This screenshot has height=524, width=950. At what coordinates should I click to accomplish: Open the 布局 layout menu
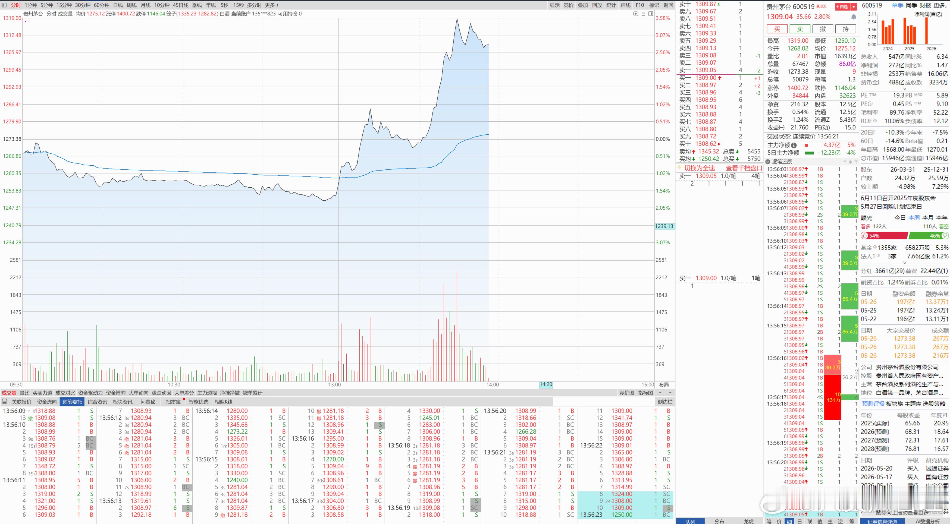(x=664, y=385)
